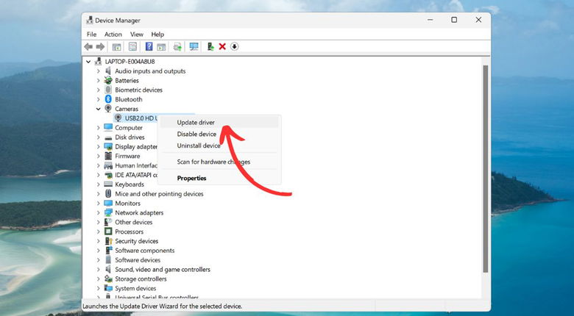Choose Update driver from context menu

click(196, 122)
